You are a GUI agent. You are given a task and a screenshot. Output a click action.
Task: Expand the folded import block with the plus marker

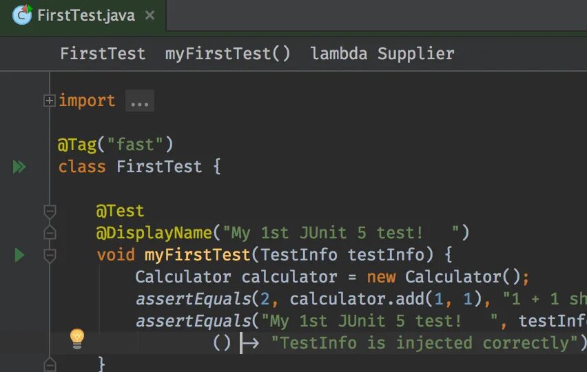tap(50, 101)
